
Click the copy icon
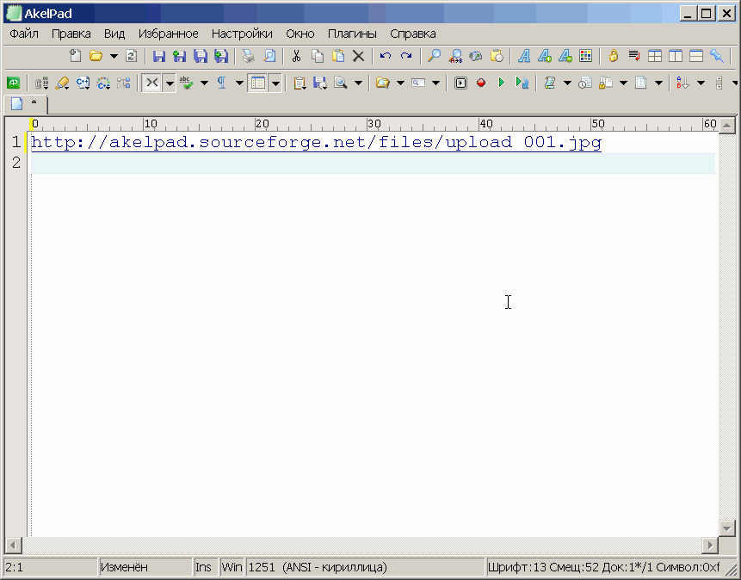(317, 56)
